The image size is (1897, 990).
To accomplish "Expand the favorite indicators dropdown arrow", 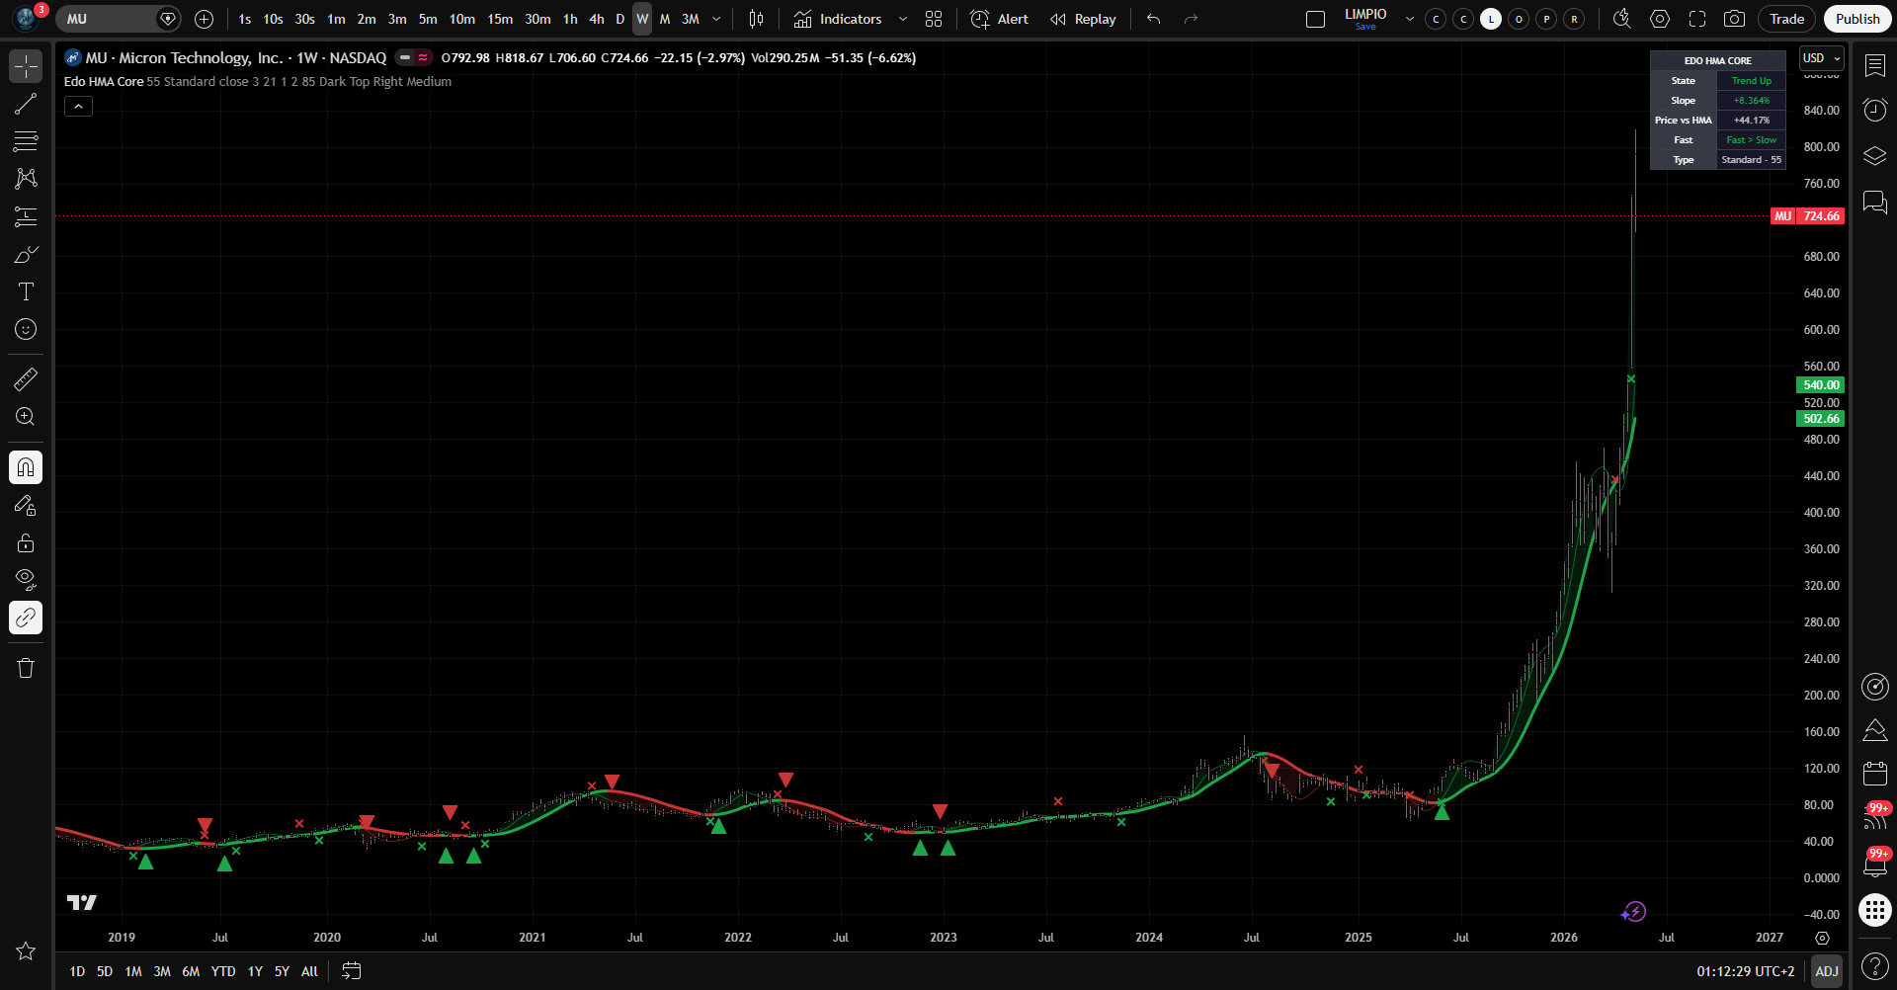I will coord(903,19).
